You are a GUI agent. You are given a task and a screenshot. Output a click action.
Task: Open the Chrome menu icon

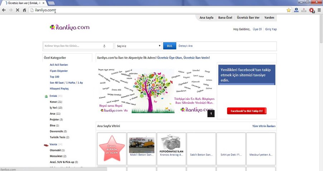tap(319, 10)
